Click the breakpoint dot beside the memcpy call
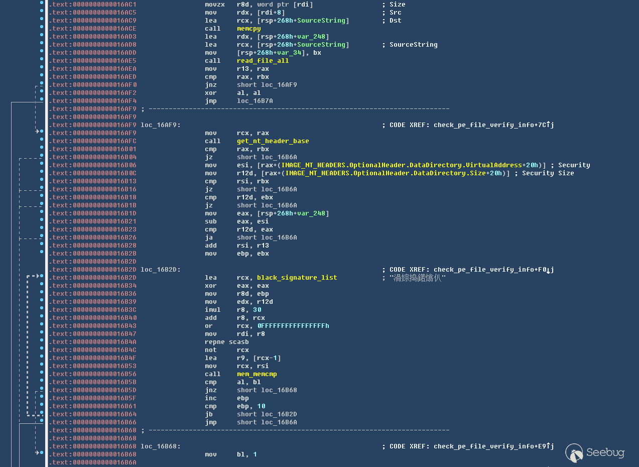 coord(42,29)
